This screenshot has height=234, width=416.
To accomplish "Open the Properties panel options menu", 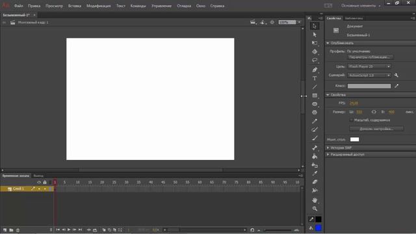I will pyautogui.click(x=413, y=18).
